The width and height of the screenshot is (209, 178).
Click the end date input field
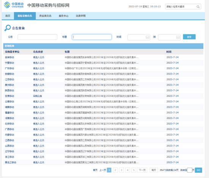(169, 37)
